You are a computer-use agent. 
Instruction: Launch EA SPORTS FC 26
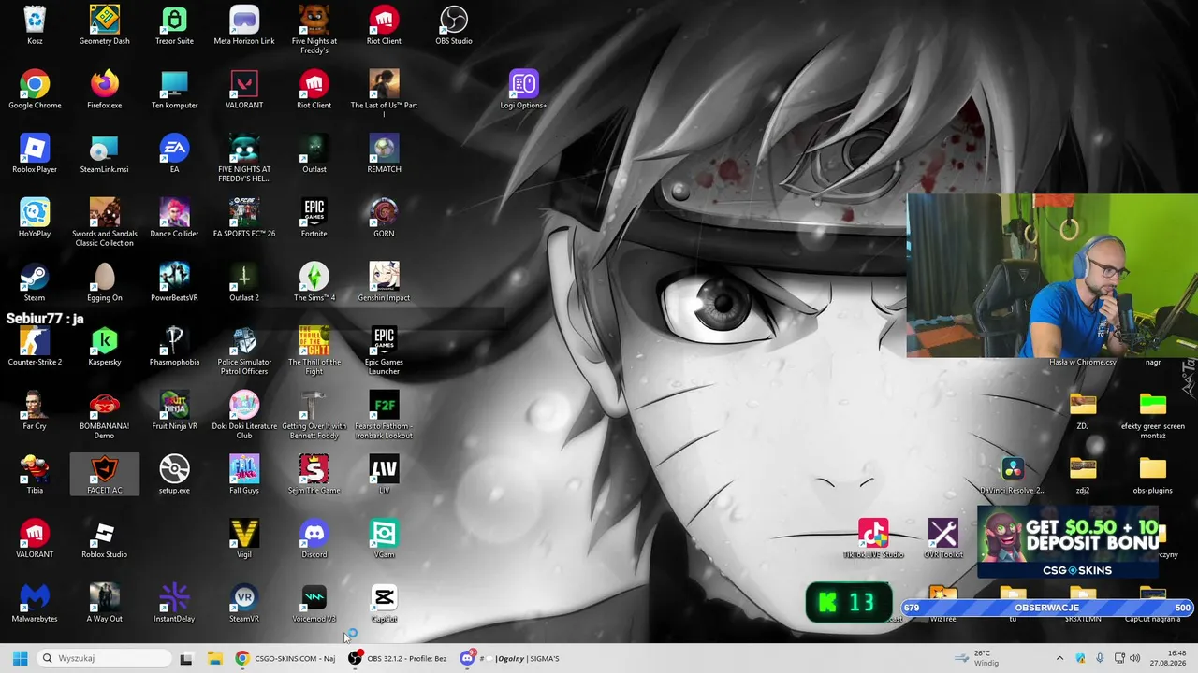click(x=244, y=219)
